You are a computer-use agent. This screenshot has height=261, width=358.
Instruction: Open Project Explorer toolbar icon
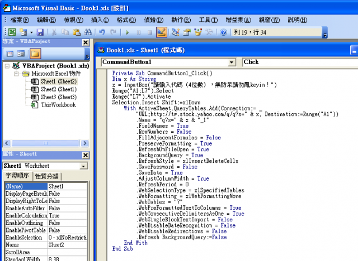[x=175, y=32]
